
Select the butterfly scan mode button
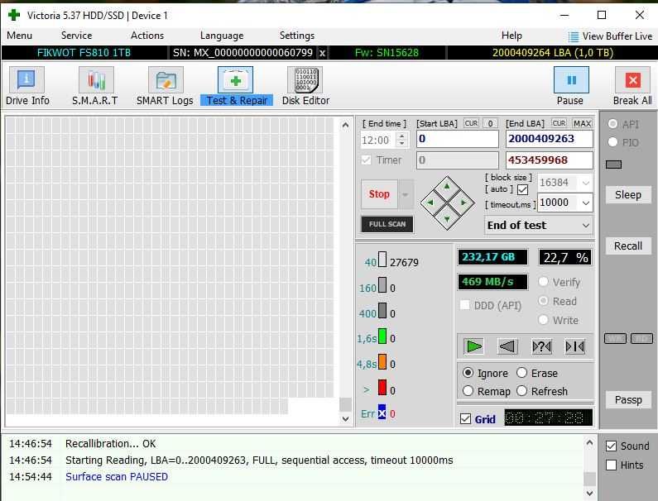click(x=575, y=346)
